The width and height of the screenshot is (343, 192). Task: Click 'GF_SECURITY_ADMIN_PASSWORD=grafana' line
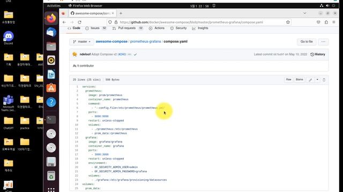pyautogui.click(x=121, y=172)
